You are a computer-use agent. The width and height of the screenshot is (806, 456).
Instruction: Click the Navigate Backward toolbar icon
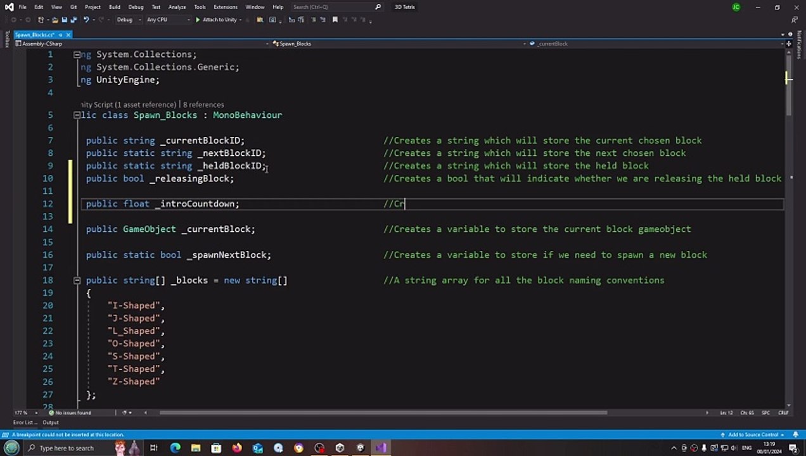[x=13, y=20]
